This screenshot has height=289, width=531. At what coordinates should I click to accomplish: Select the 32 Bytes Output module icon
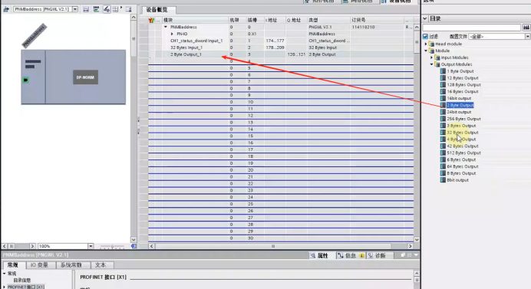coord(443,133)
